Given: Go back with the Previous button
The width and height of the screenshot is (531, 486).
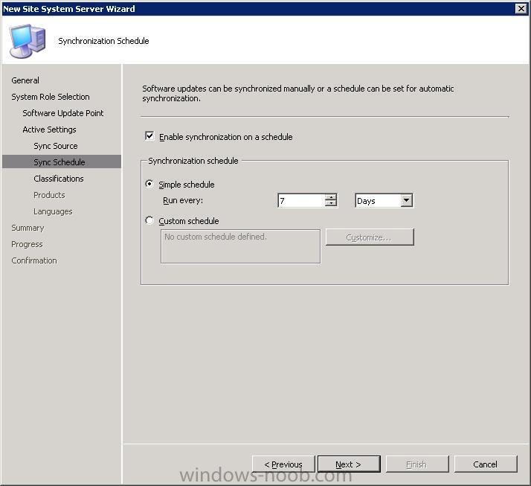Looking at the screenshot, I should click(283, 464).
